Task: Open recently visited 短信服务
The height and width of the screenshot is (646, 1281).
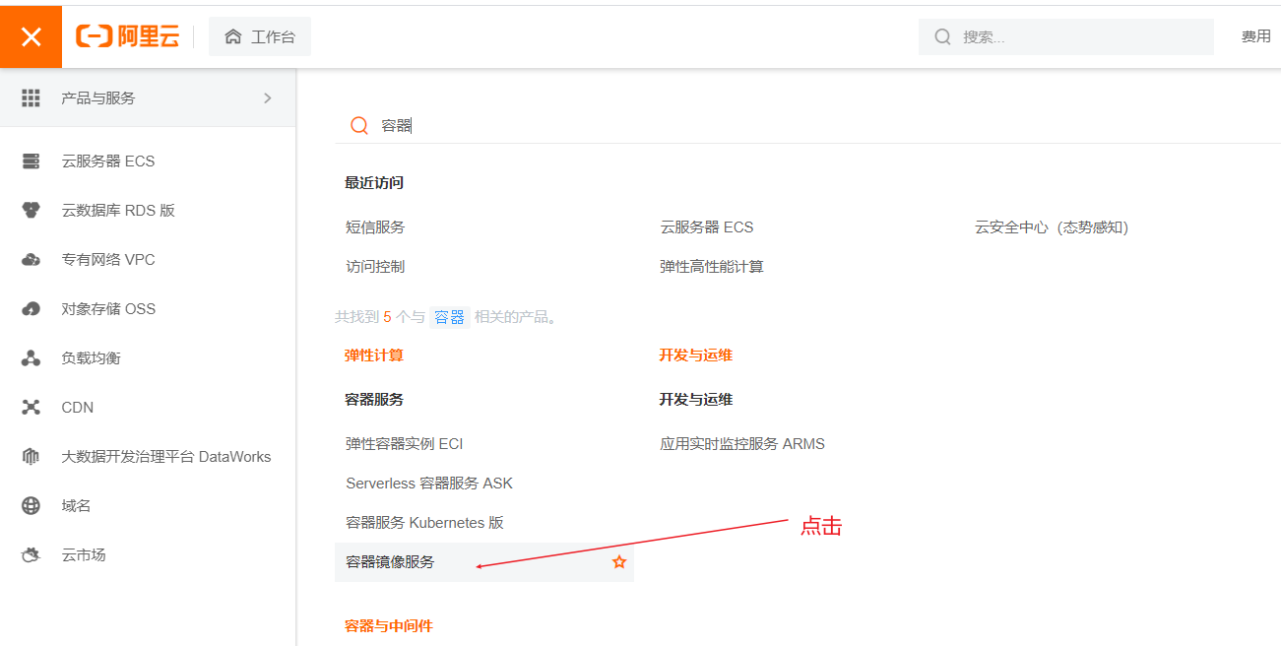Action: 375,226
